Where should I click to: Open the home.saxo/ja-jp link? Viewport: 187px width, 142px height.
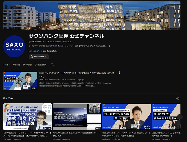tap(35, 51)
